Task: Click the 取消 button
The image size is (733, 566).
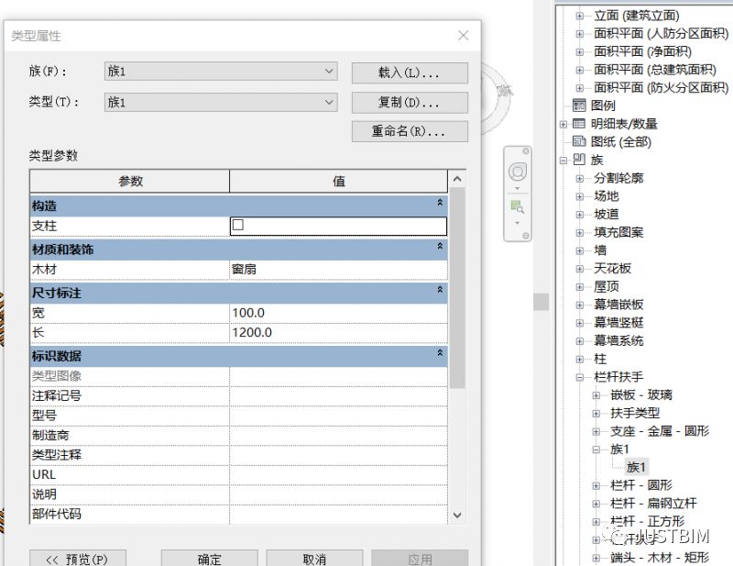Action: coord(314,559)
